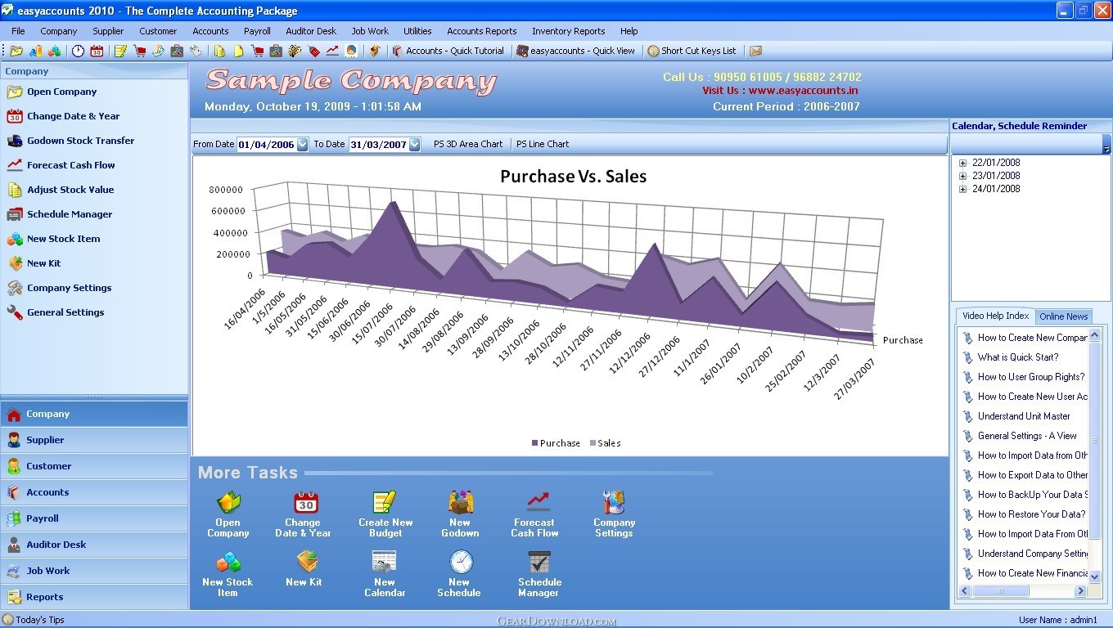Viewport: 1113px width, 628px height.
Task: Open 'Understand Unit Master' help video
Action: point(1024,416)
